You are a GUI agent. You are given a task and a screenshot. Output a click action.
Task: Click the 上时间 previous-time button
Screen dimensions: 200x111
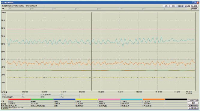point(190,101)
